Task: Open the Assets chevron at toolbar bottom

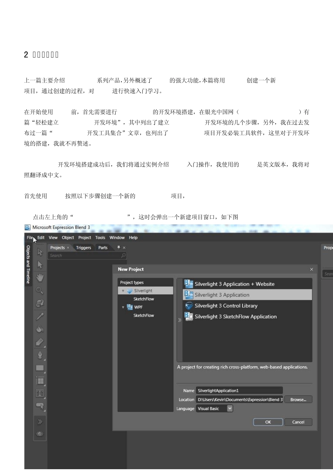Action: (x=40, y=422)
